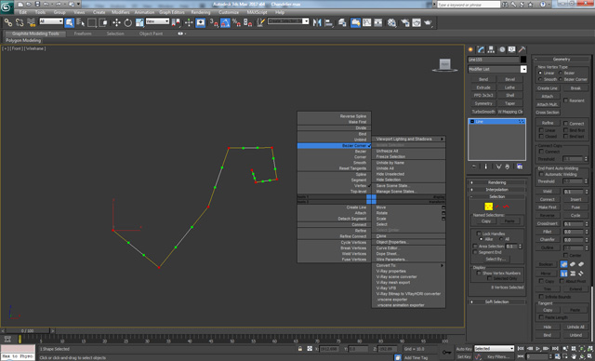Screen dimensions: 595x361
Task: Toggle the Percent Snap icon
Action: 236,22
